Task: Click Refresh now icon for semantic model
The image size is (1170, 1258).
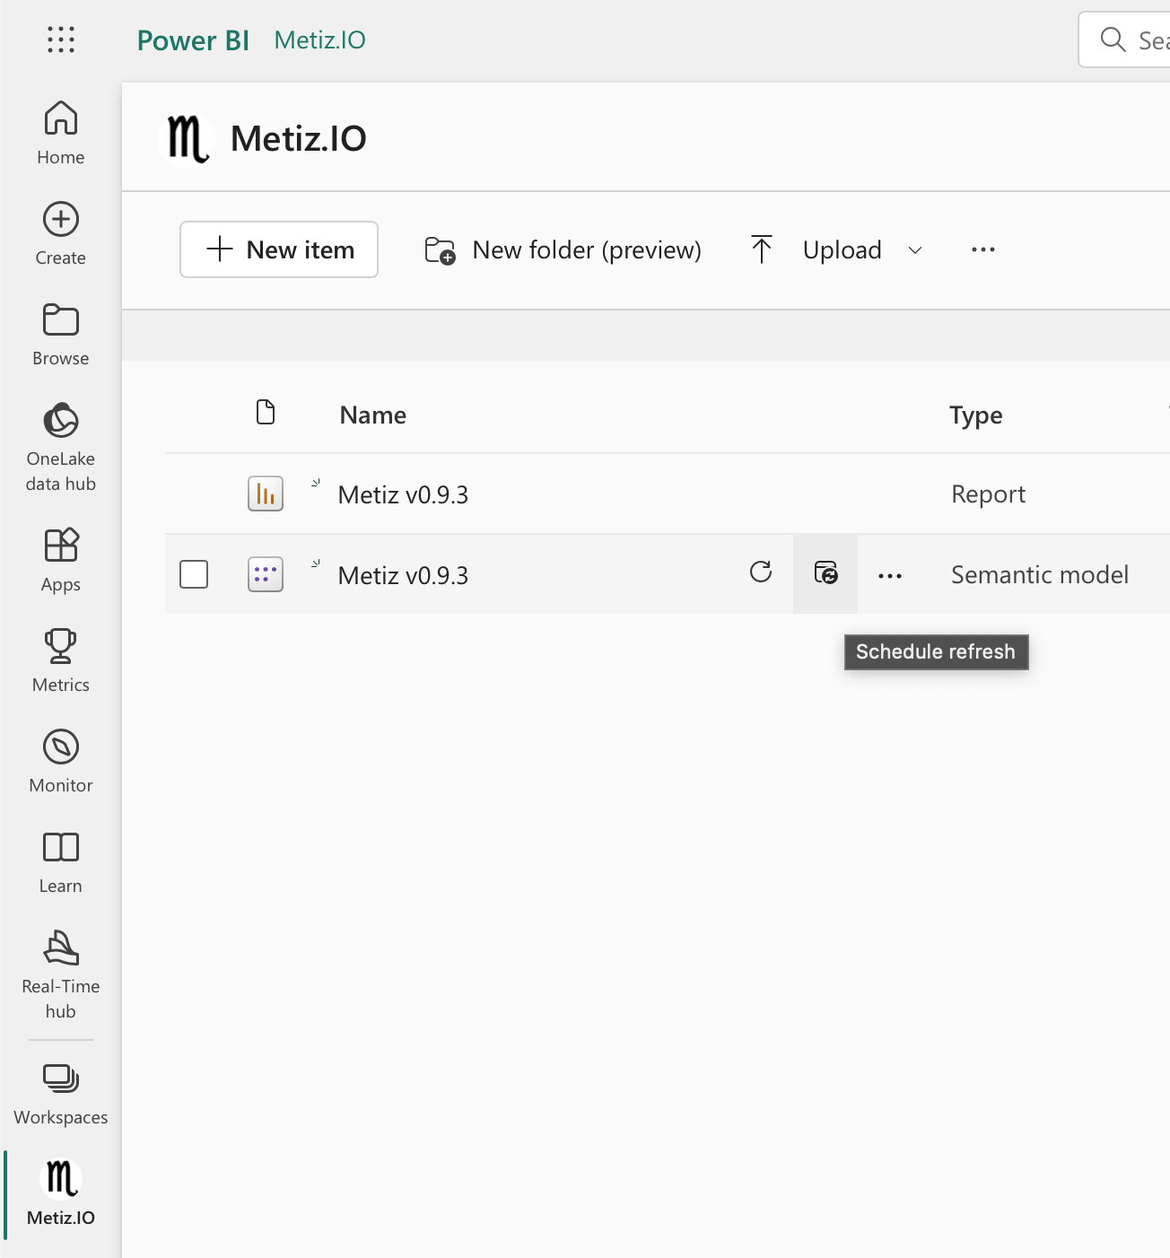Action: point(761,572)
